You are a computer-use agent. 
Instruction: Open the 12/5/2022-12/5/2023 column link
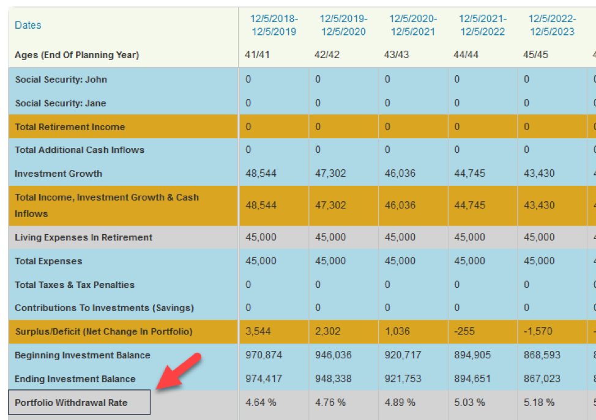point(551,25)
